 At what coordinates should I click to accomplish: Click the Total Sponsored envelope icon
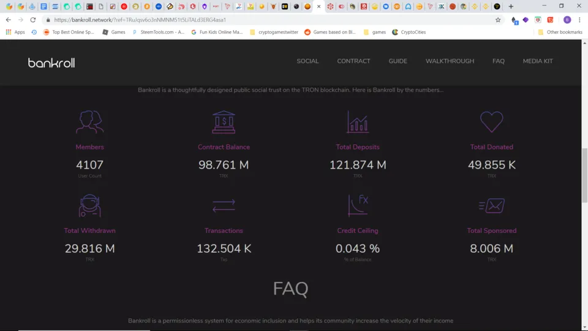[x=492, y=206]
